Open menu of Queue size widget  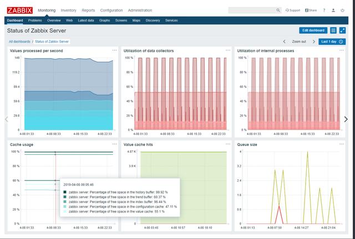(342, 144)
